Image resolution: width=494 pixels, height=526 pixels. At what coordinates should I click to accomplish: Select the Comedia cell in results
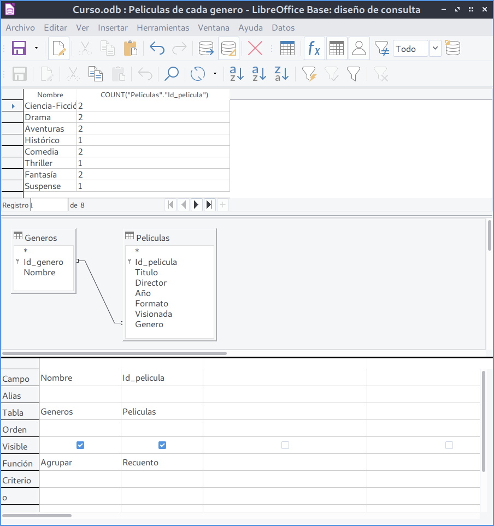(x=50, y=152)
